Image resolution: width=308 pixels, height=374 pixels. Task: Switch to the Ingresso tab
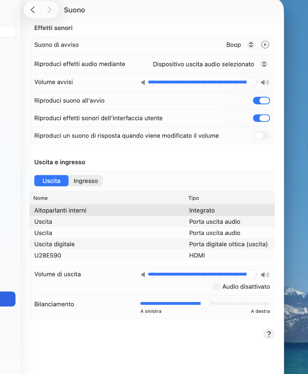86,181
